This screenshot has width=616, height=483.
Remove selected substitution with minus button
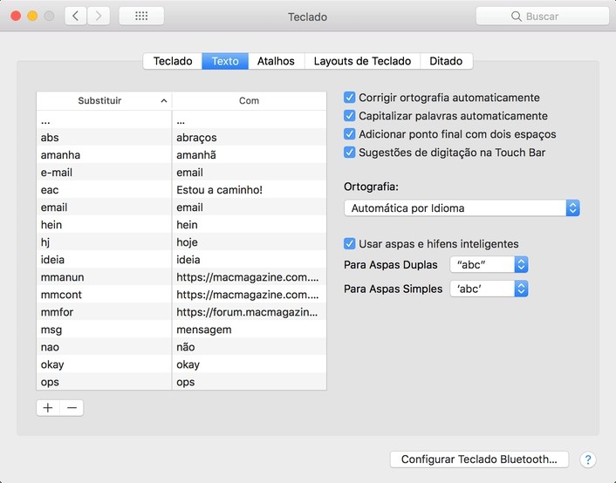pyautogui.click(x=72, y=408)
